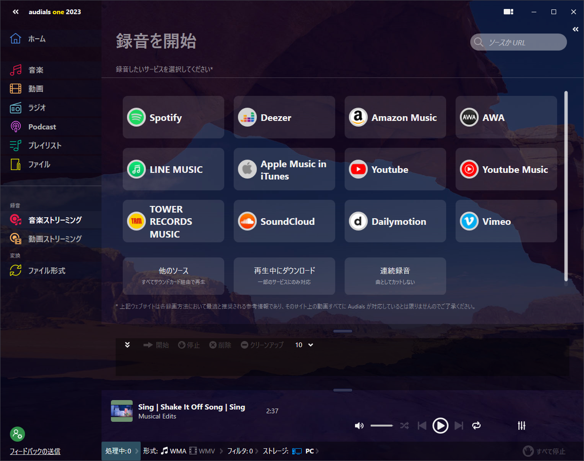The height and width of the screenshot is (461, 584).
Task: Open the Spotify recording tile
Action: [x=173, y=117]
